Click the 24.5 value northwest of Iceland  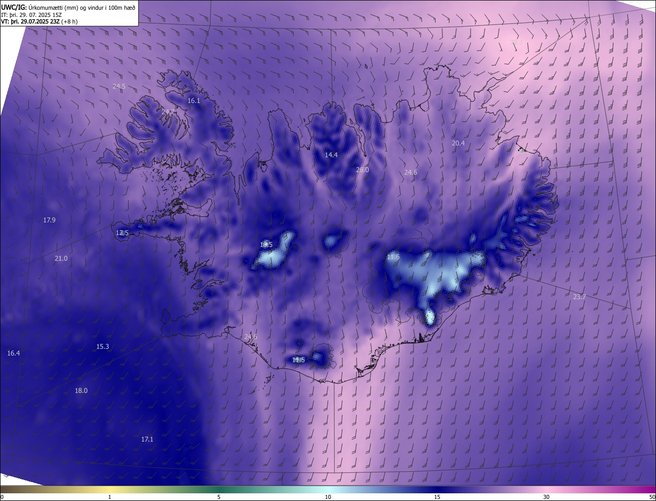(x=119, y=87)
